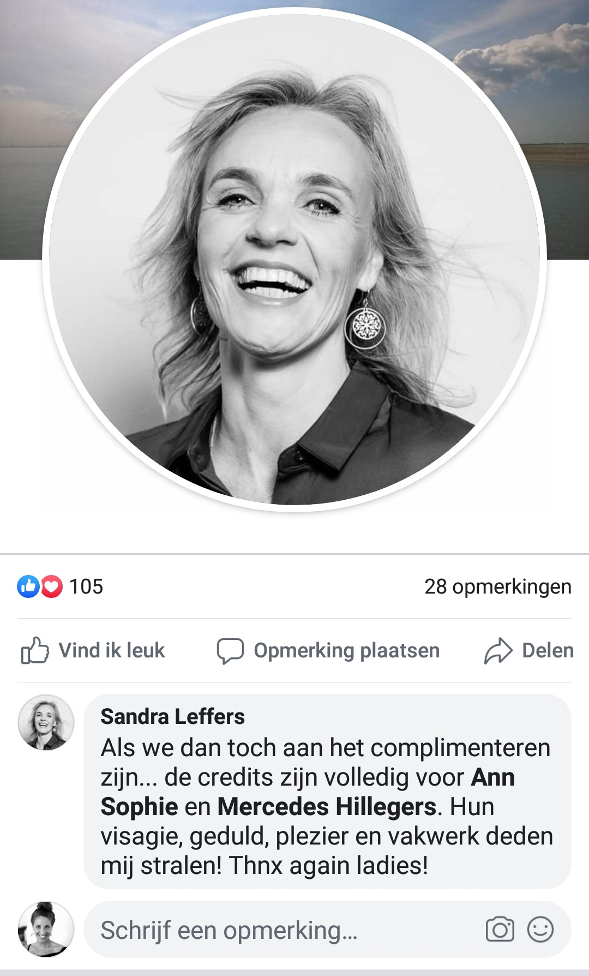The width and height of the screenshot is (589, 976).
Task: Open the 28 opmerkingen link
Action: click(x=498, y=586)
